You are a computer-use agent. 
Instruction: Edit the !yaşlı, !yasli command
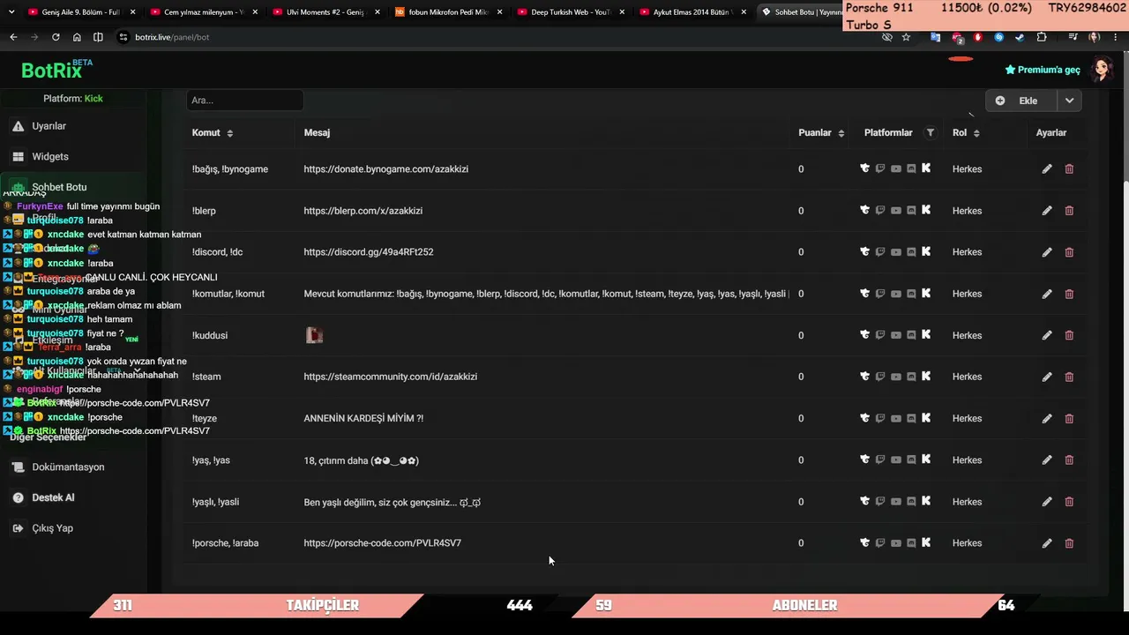1047,502
